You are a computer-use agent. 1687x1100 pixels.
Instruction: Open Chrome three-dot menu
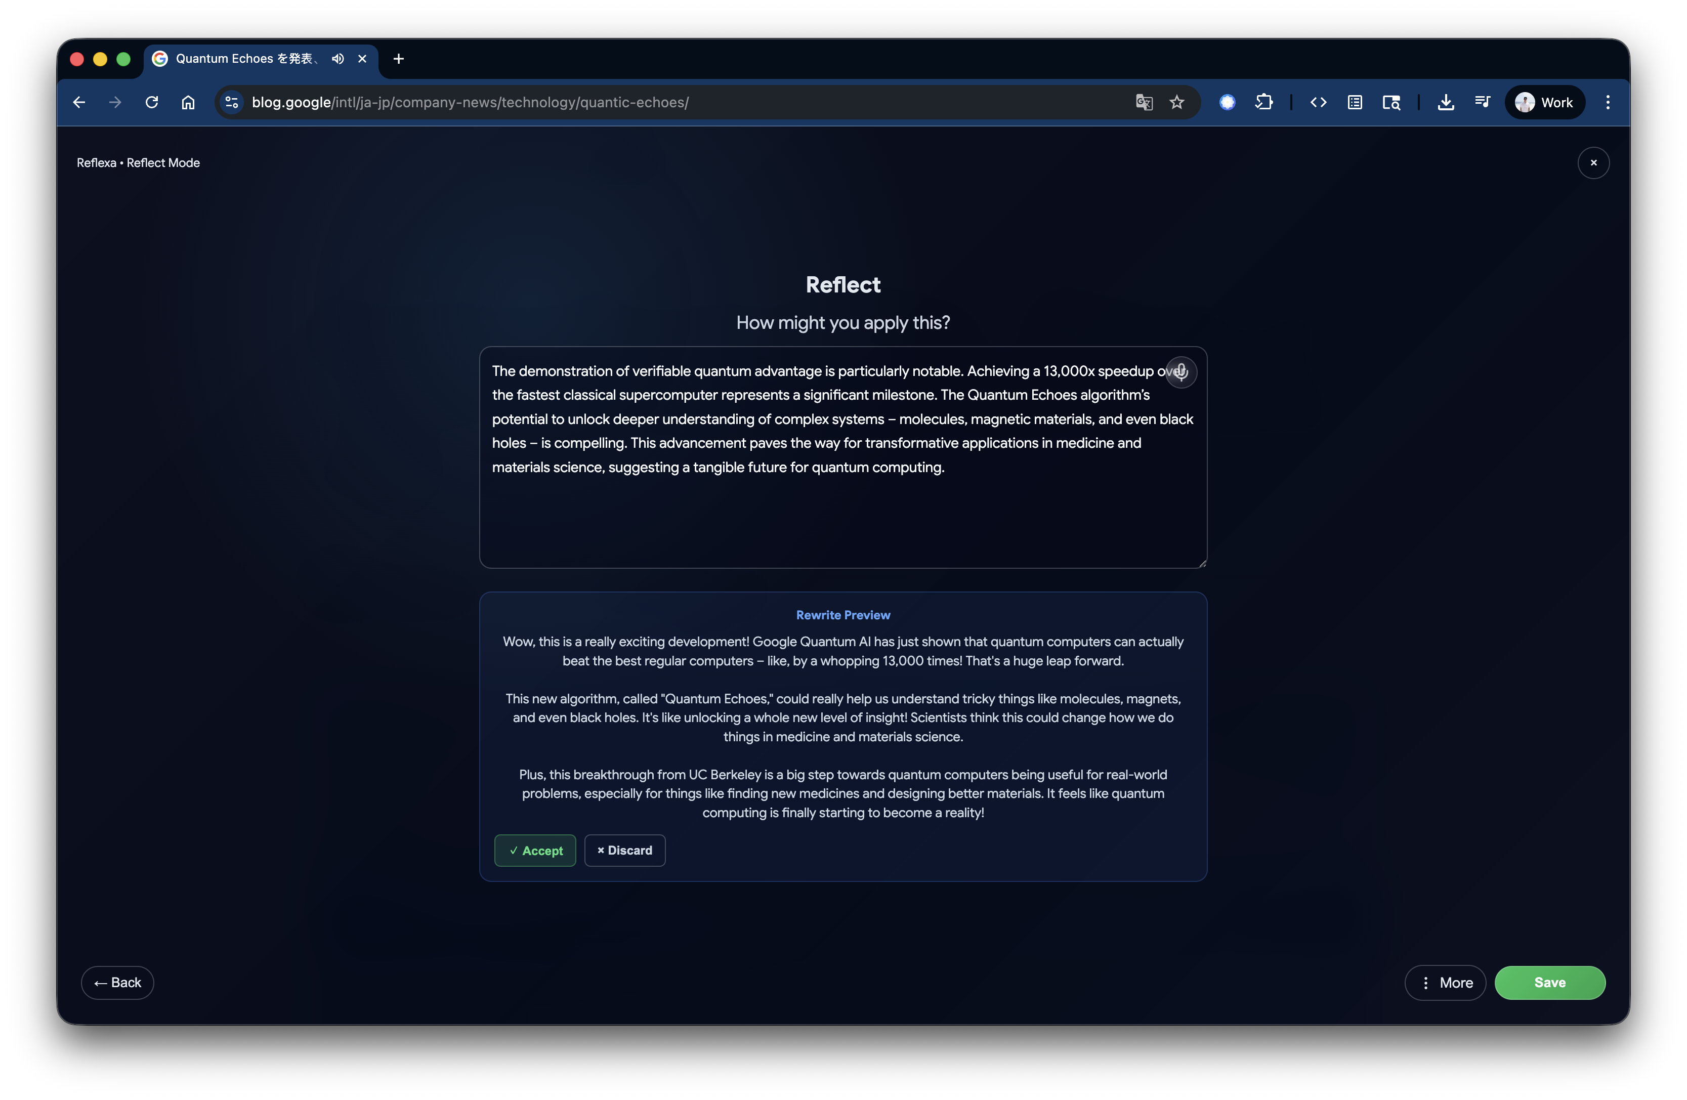pyautogui.click(x=1608, y=102)
